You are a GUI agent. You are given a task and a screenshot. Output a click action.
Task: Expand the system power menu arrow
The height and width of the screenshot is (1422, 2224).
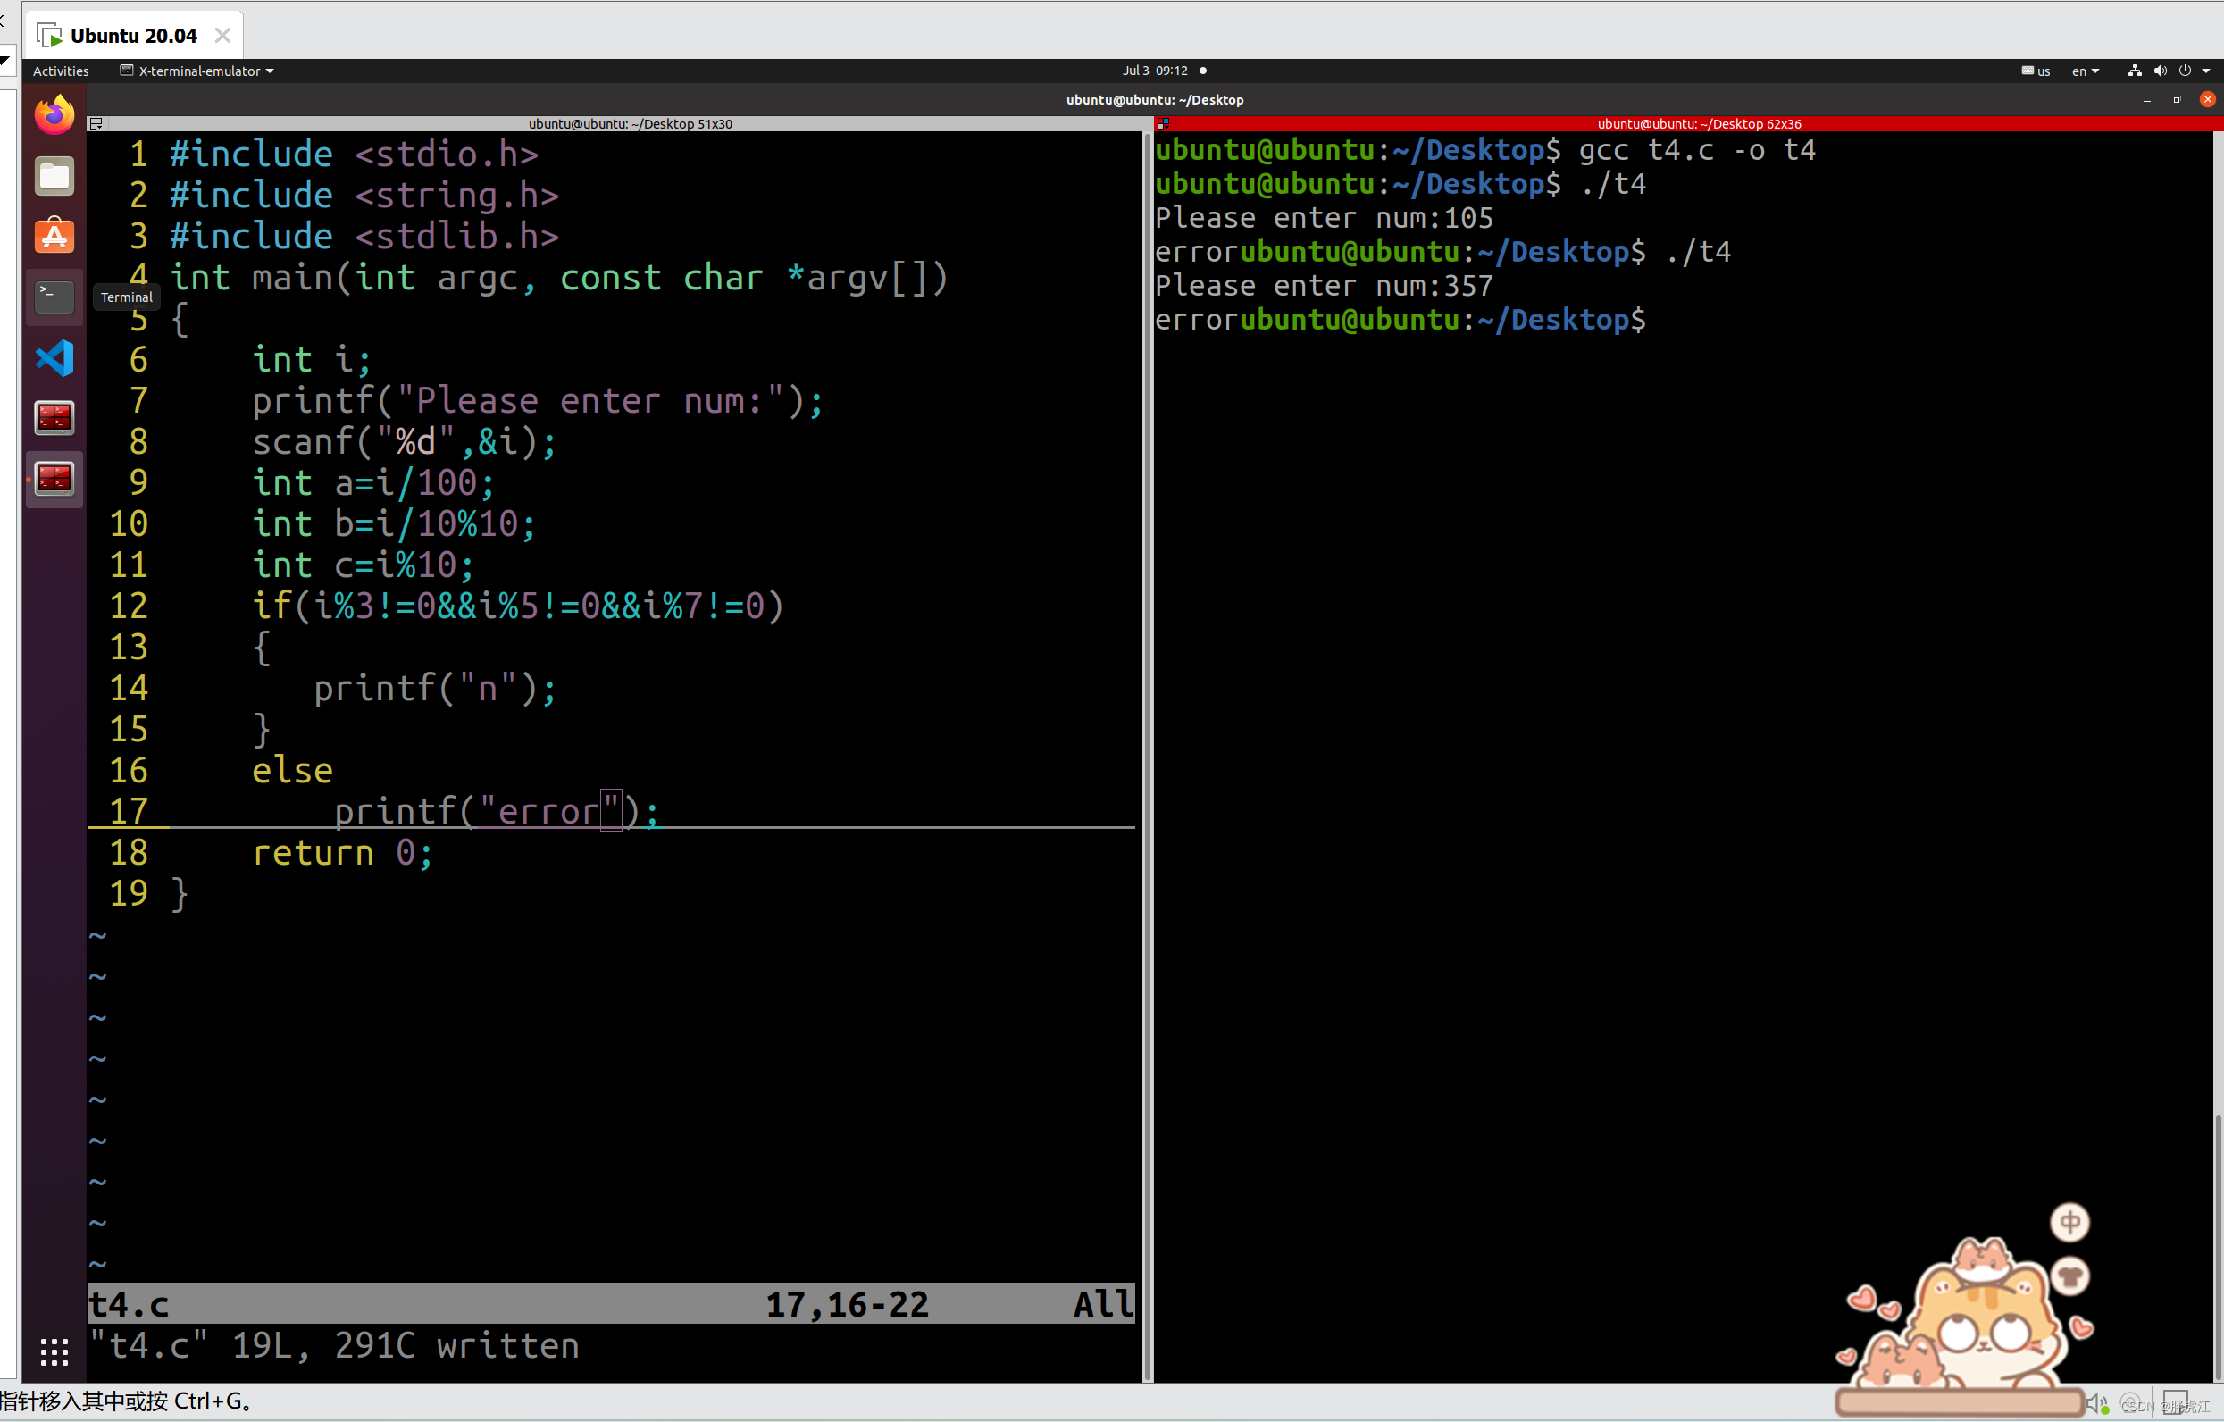(2206, 71)
